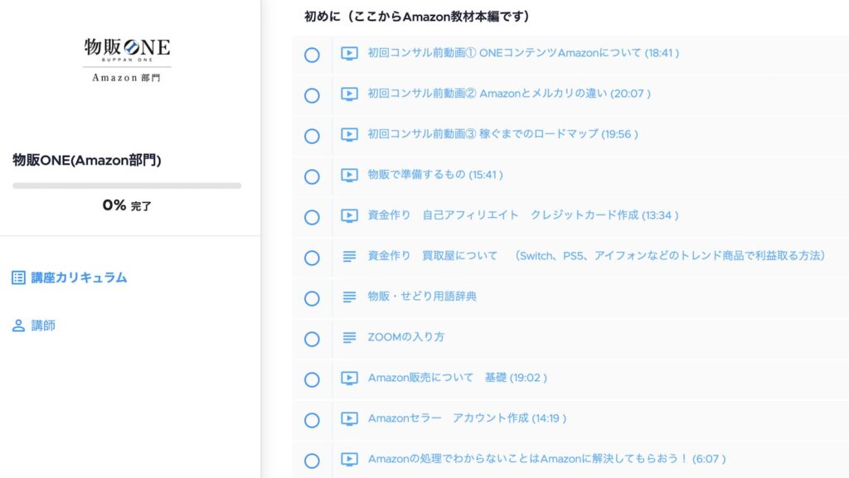The width and height of the screenshot is (849, 478).
Task: Open 資金作り 自己アフィリエイト クレジットカード作成 lesson
Action: [x=522, y=215]
